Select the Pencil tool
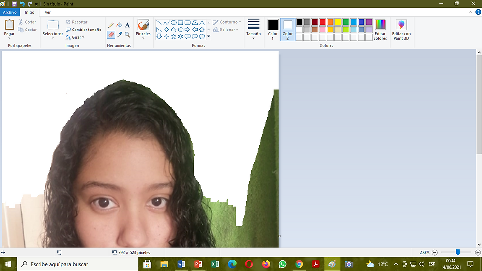Viewport: 482px width, 271px height. click(111, 25)
